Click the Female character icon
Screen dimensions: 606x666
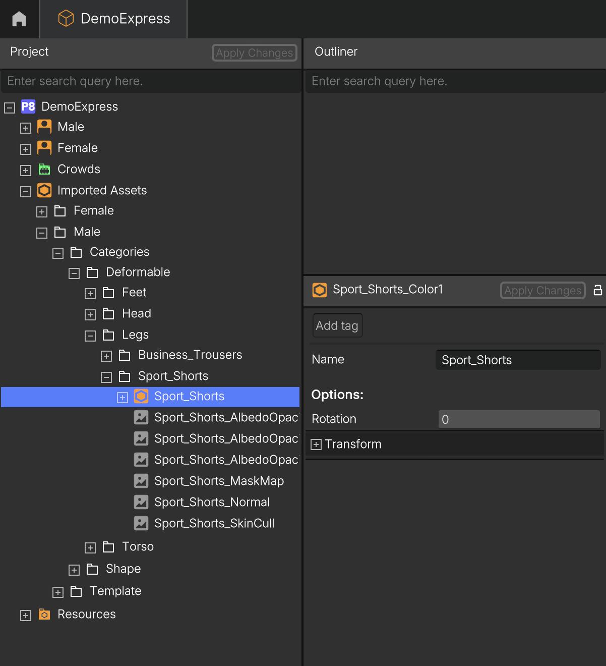(44, 148)
